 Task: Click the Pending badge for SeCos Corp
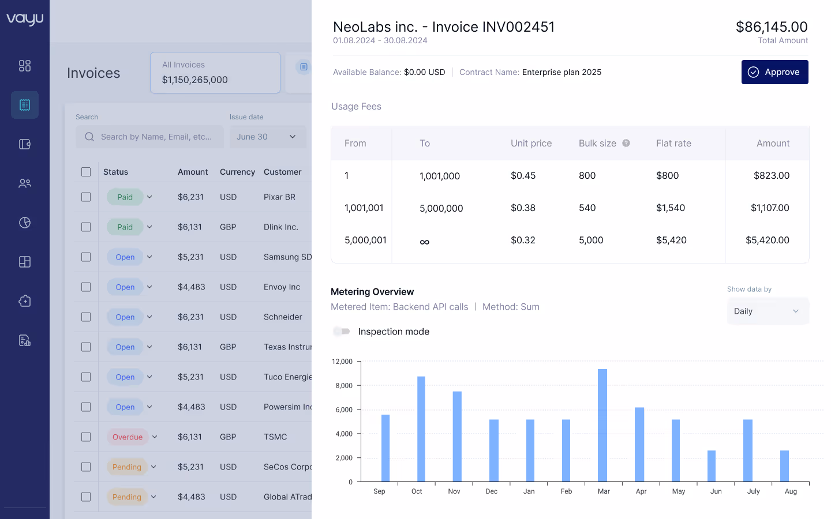[x=127, y=467]
